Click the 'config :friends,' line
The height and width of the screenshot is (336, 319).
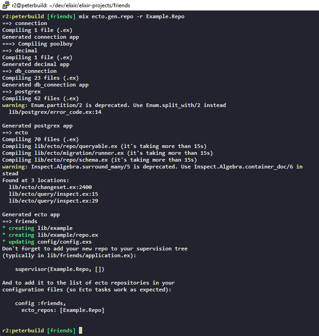click(x=40, y=303)
